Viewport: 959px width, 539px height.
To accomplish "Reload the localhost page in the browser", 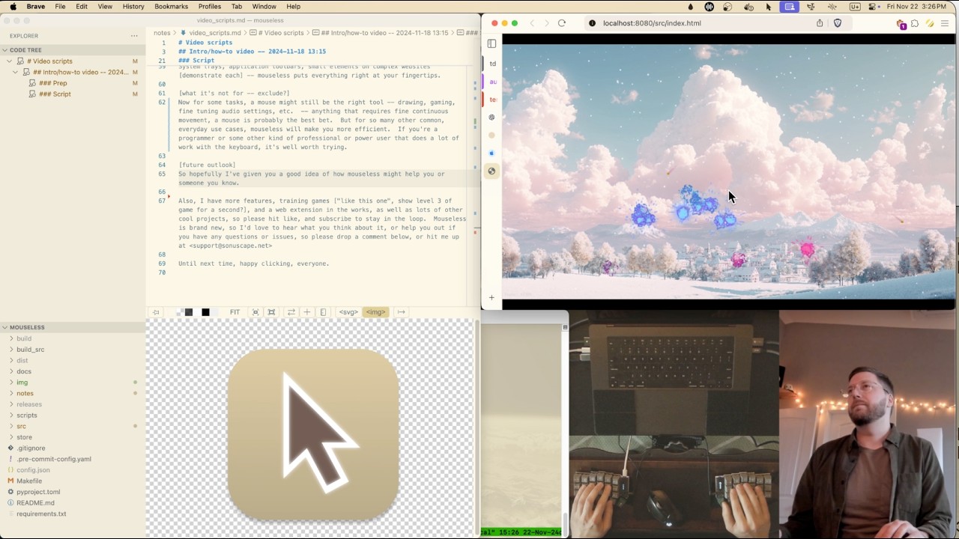I will tap(561, 23).
